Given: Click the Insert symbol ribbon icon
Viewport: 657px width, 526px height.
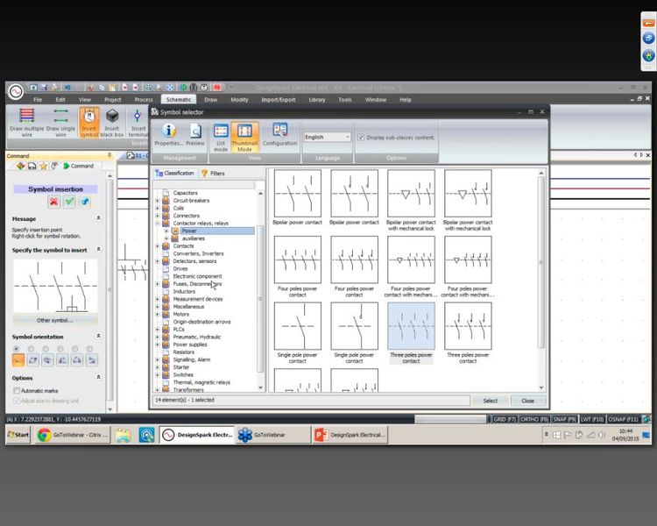Looking at the screenshot, I should pyautogui.click(x=88, y=122).
